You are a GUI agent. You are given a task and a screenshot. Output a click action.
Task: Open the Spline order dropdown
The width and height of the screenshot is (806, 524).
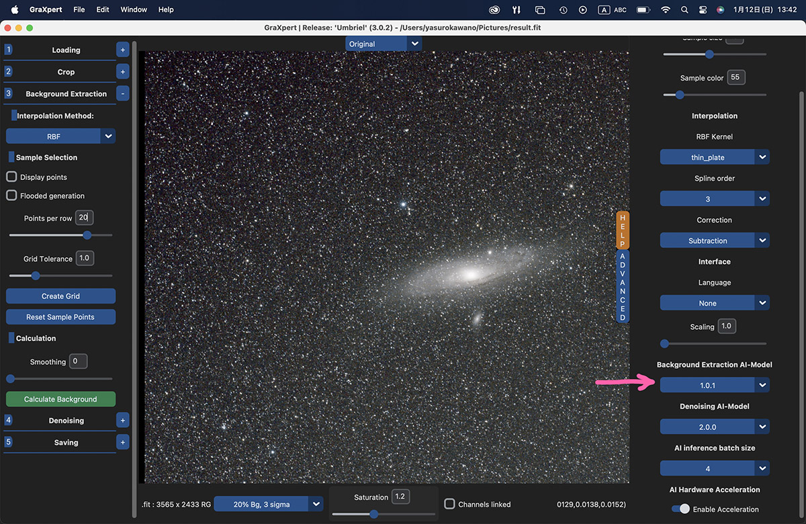pyautogui.click(x=715, y=199)
